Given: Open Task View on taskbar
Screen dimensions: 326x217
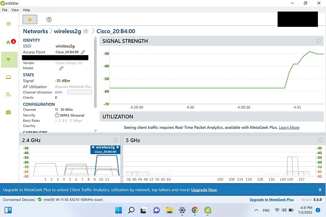Looking at the screenshot, I should [144, 210].
